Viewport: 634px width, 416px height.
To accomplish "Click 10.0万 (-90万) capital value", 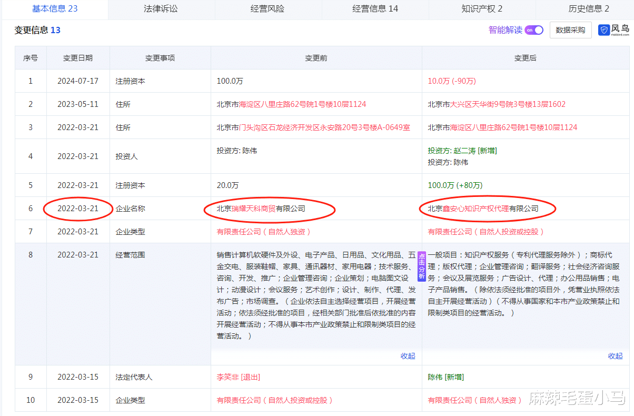I will [452, 81].
